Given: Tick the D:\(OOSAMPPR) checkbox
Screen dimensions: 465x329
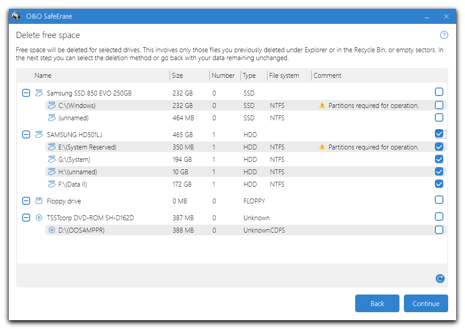Looking at the screenshot, I should pos(439,230).
